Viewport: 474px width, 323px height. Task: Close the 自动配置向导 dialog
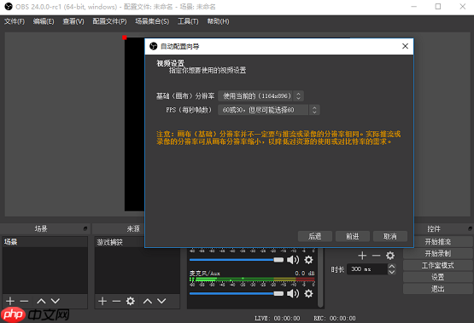405,46
